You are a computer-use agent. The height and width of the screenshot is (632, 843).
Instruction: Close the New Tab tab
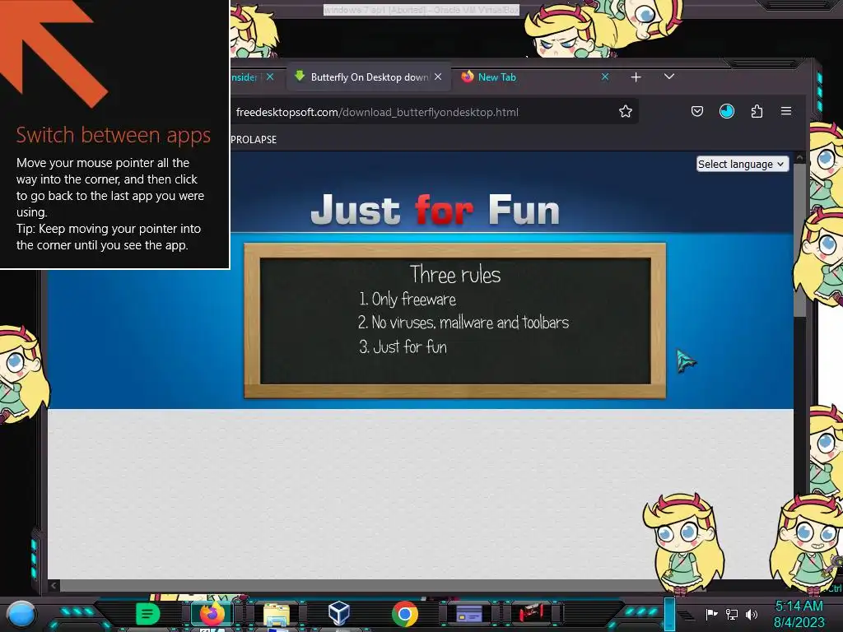(605, 77)
